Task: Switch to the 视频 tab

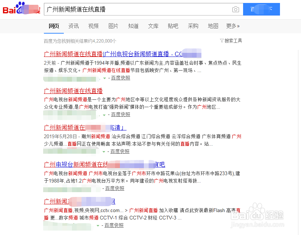Action: pos(93,26)
